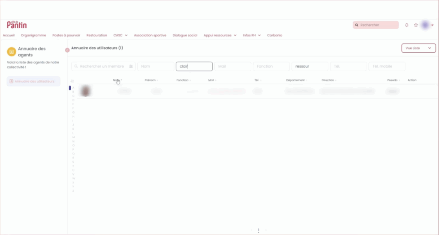Image resolution: width=439 pixels, height=235 pixels.
Task: Sort the list by the Prénom column
Action: pos(150,80)
